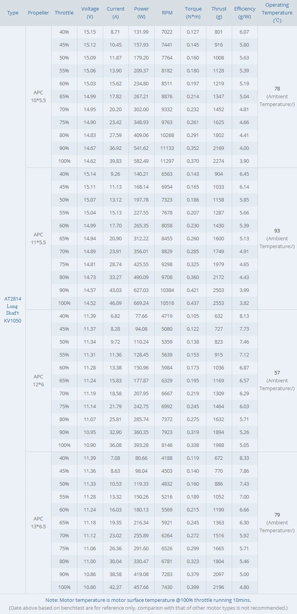Select the Torque (N*m) header
The width and height of the screenshot is (297, 614).
point(193,13)
